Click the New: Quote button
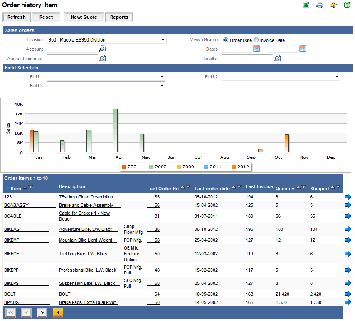355x321 pixels. pos(84,17)
